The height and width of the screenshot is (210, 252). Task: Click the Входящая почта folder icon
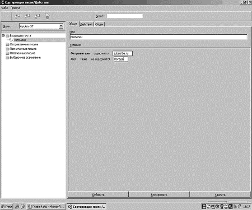pos(7,35)
